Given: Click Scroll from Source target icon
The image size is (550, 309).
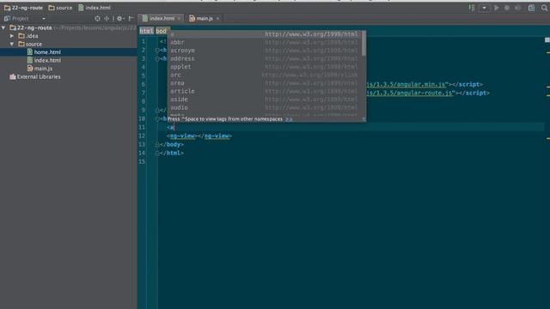Looking at the screenshot, I should [x=97, y=19].
